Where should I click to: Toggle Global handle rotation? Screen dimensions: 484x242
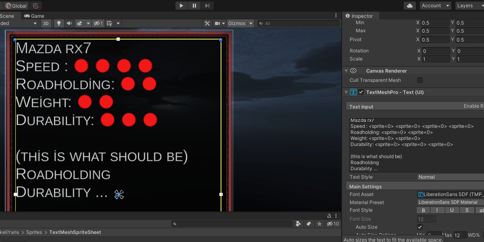[16, 6]
